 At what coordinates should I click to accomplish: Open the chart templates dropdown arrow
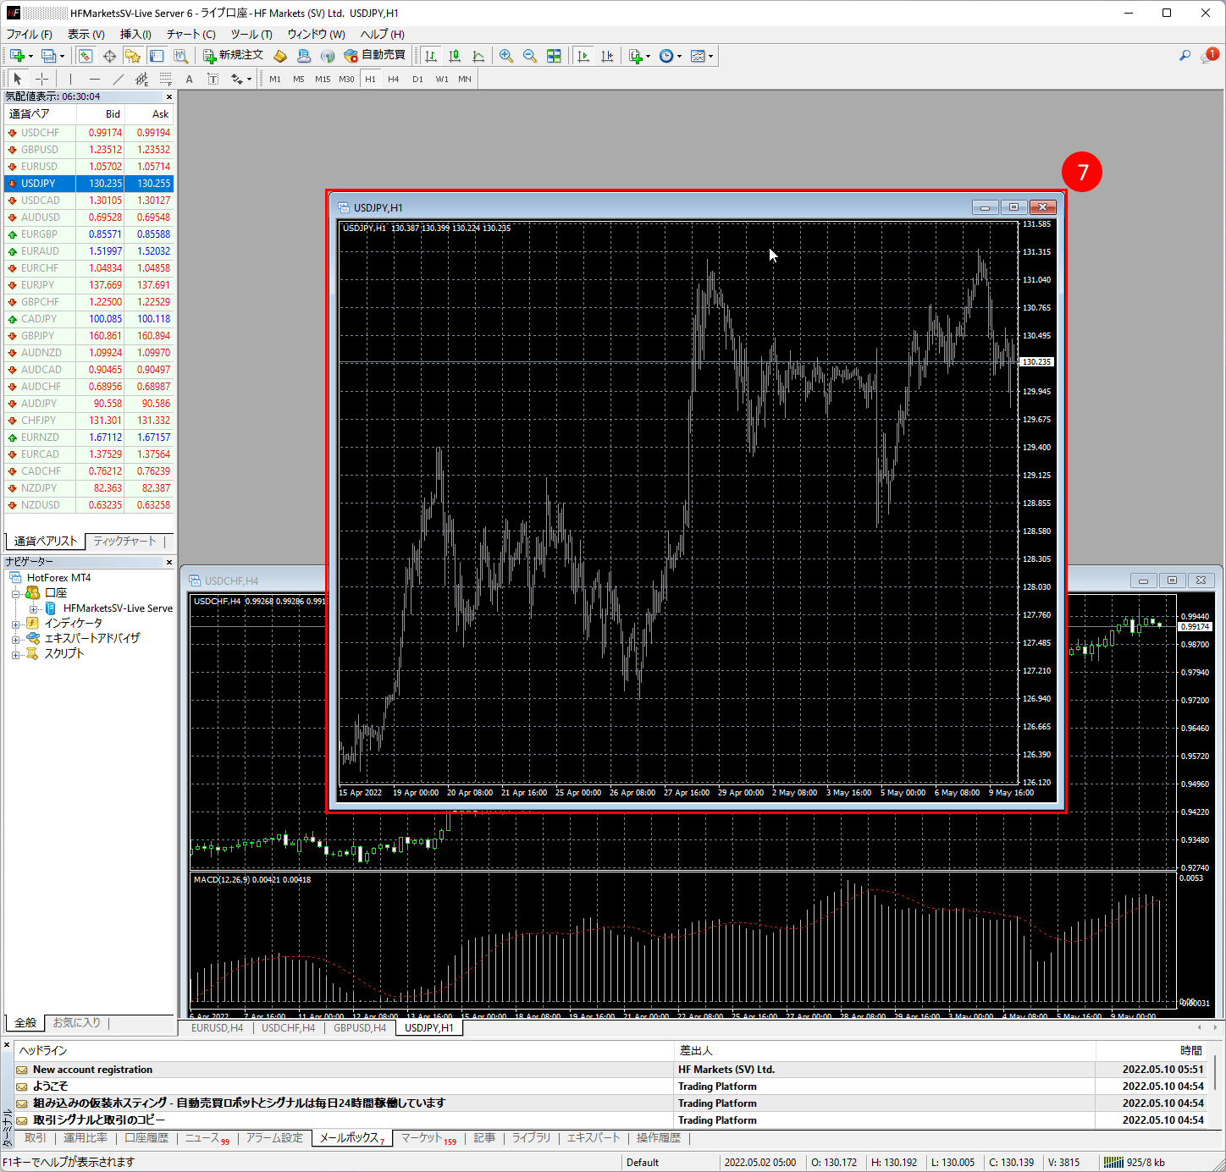(710, 57)
